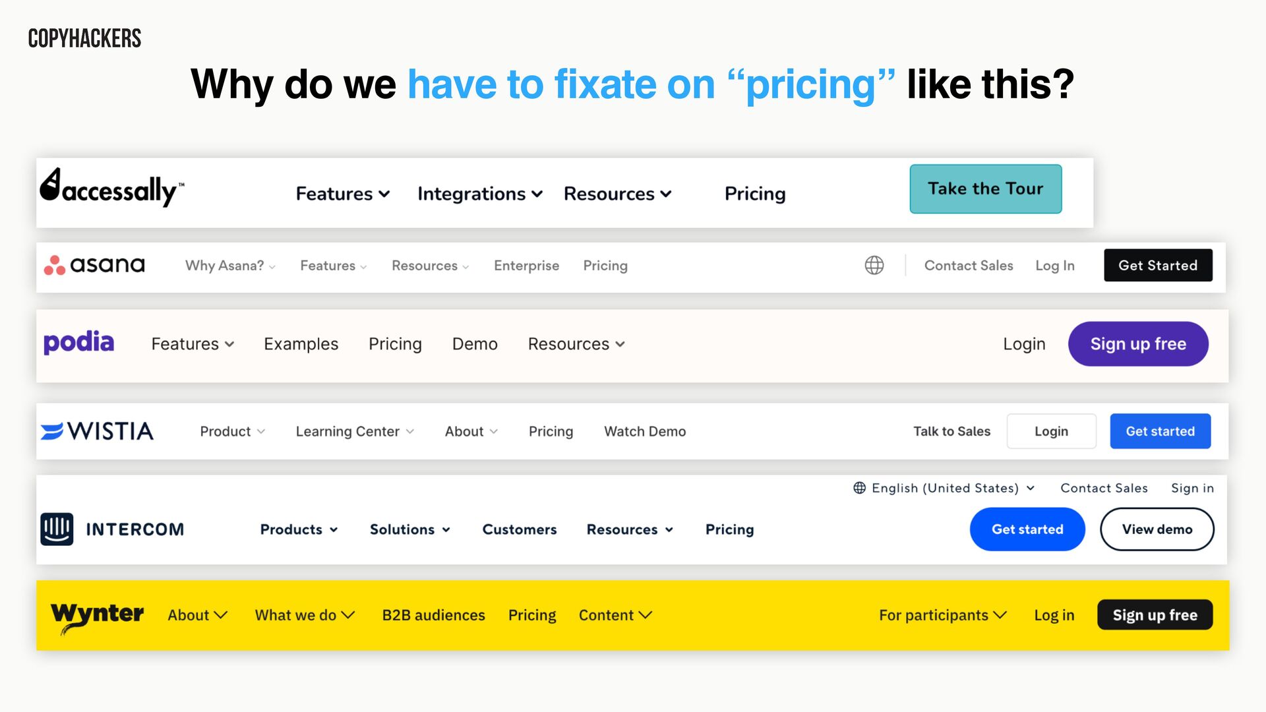Expand accessally Resources dropdown

click(618, 194)
